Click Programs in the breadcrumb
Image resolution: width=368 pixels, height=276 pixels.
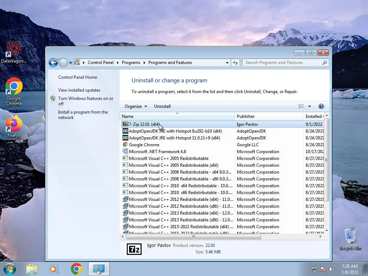tap(131, 63)
